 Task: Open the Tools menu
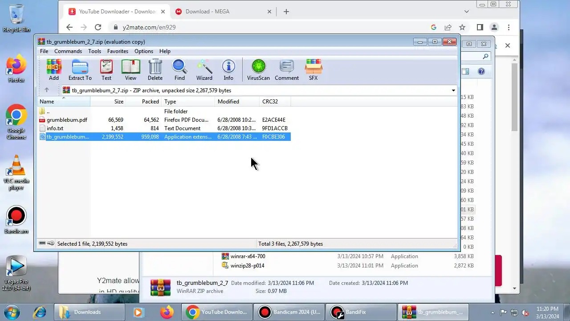[x=94, y=51]
